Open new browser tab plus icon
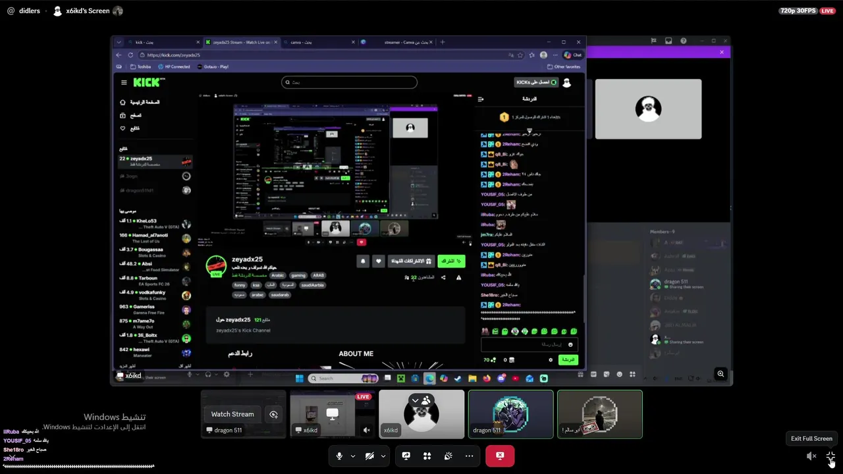 pyautogui.click(x=443, y=42)
